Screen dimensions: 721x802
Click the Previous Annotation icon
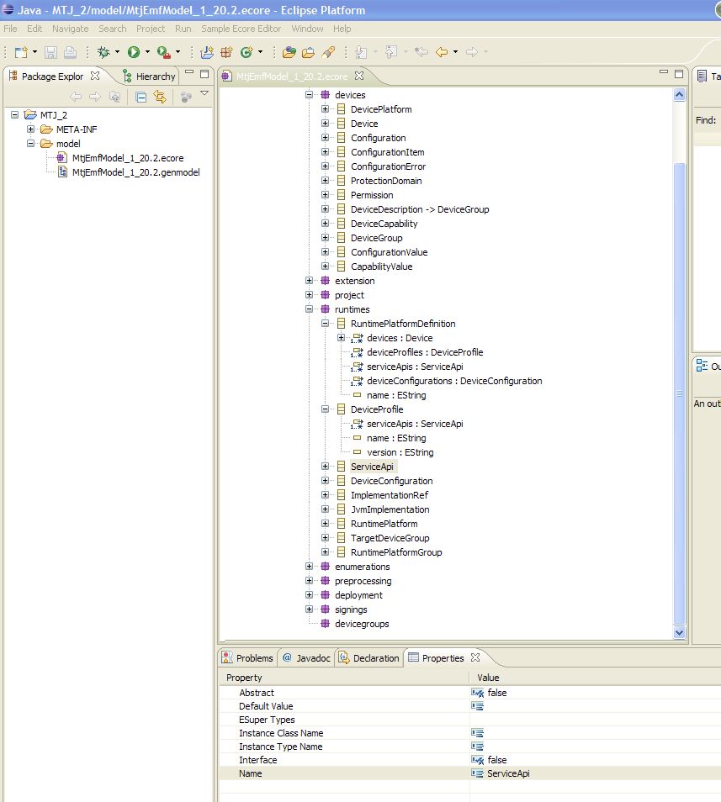coord(391,51)
